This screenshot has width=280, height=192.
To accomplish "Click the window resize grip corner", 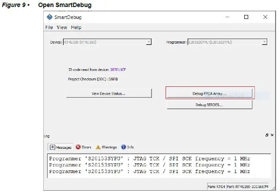I will click(x=273, y=188).
